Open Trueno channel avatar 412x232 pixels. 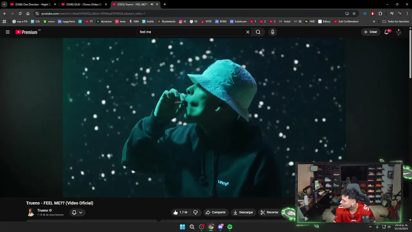[x=31, y=212]
